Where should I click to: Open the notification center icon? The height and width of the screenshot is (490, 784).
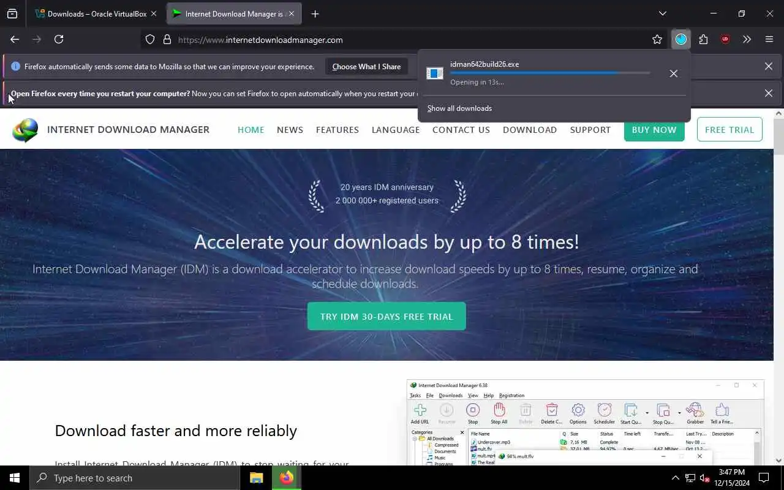click(x=764, y=478)
